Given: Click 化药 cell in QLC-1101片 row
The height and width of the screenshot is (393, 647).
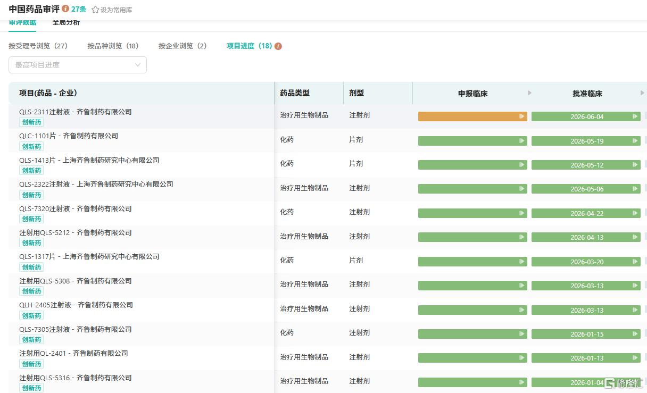Looking at the screenshot, I should pos(287,140).
